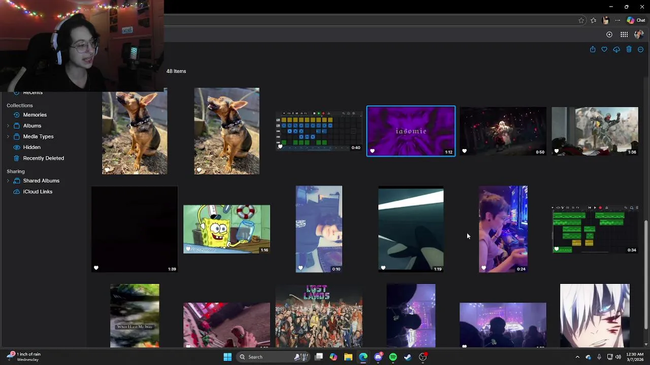Open Recently Deleted in the sidebar
The width and height of the screenshot is (650, 365).
[x=44, y=158]
